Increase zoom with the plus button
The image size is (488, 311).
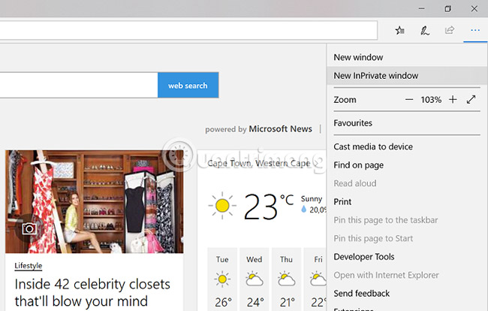coord(453,100)
